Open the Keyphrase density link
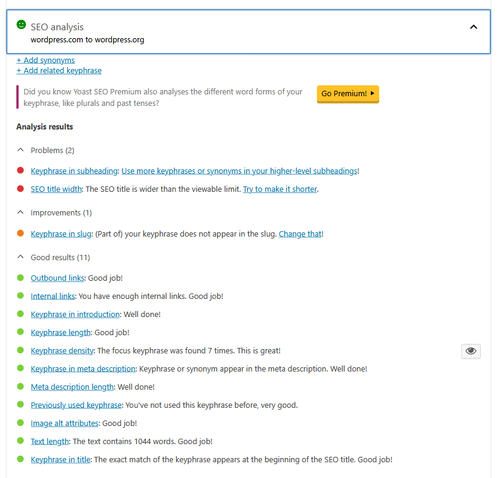 62,351
